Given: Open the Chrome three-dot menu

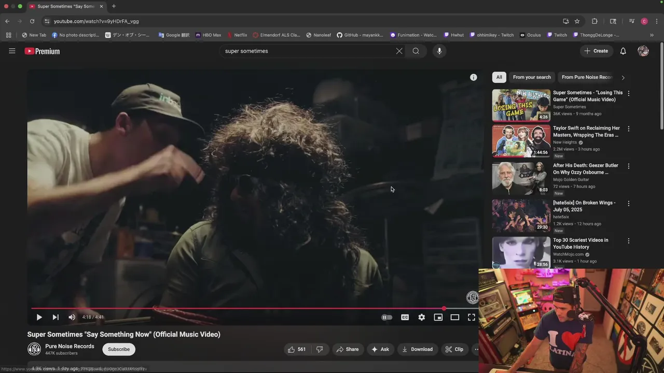Looking at the screenshot, I should pyautogui.click(x=657, y=21).
